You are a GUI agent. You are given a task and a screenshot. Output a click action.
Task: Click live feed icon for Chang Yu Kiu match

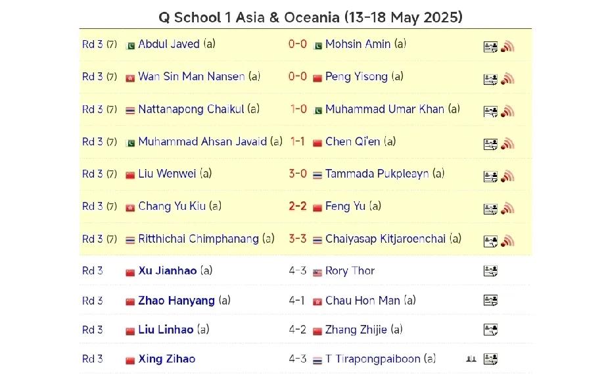[x=507, y=209]
